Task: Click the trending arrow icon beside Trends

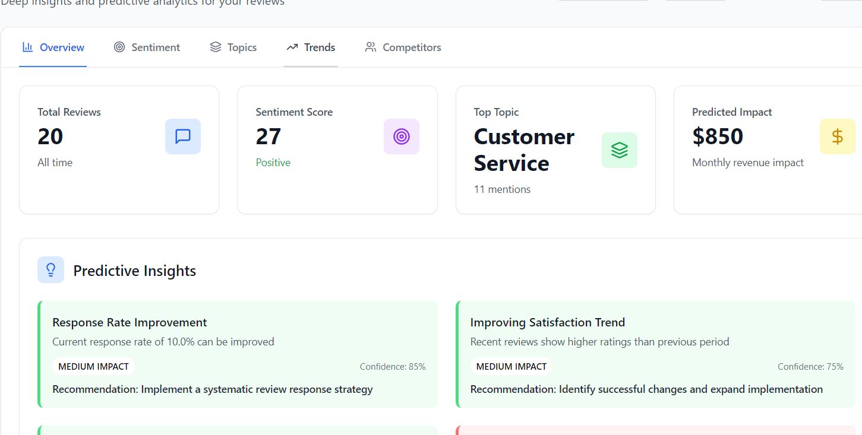Action: pyautogui.click(x=292, y=47)
